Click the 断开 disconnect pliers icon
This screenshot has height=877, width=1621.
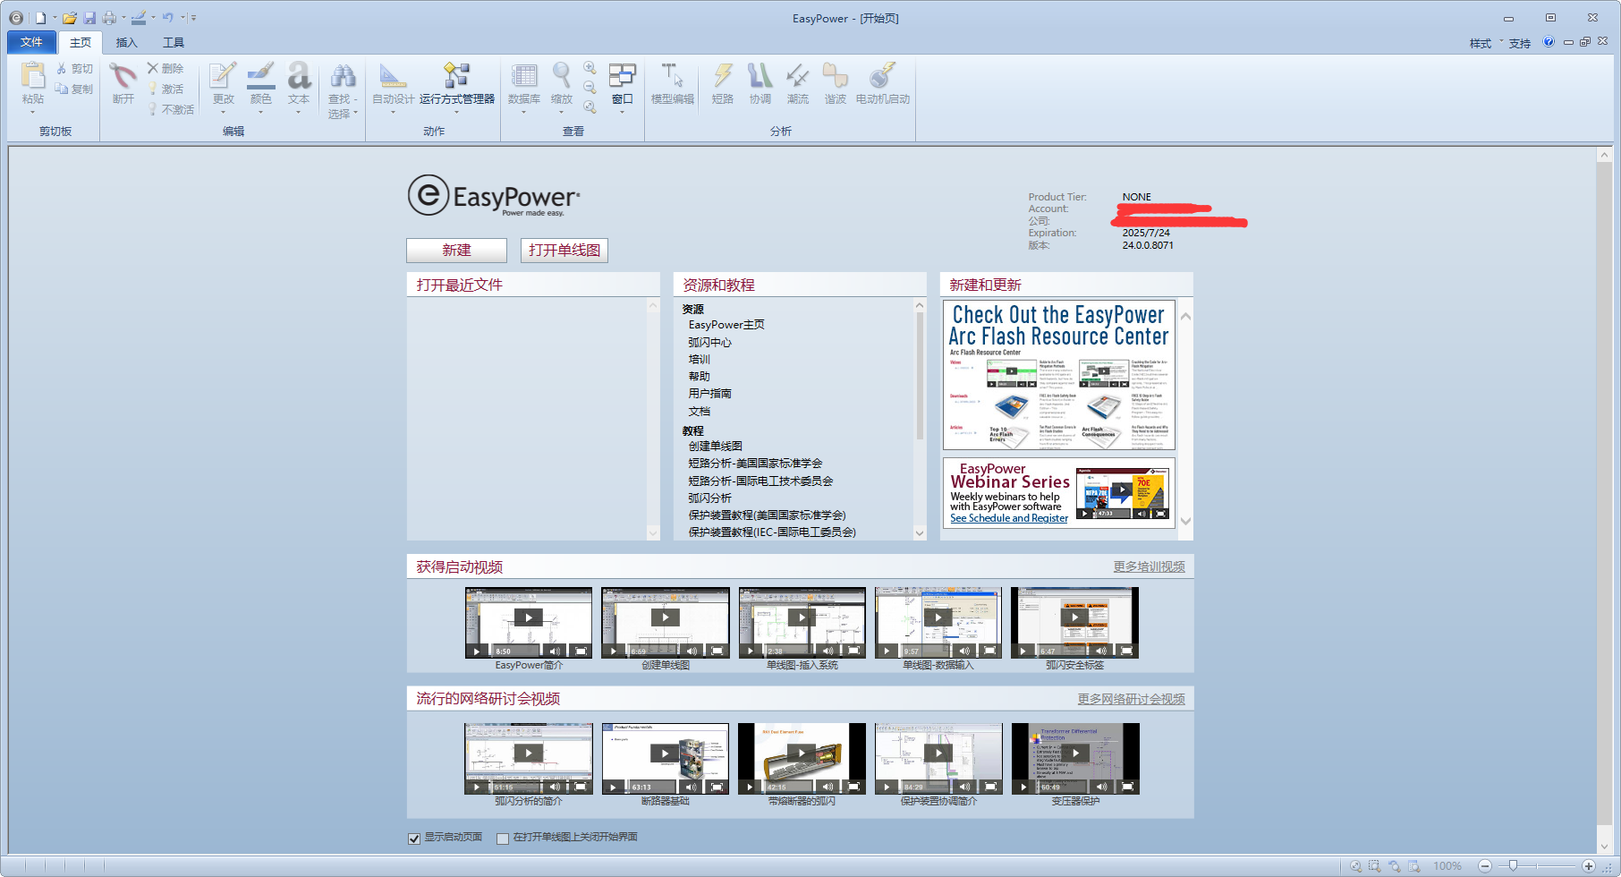[123, 75]
